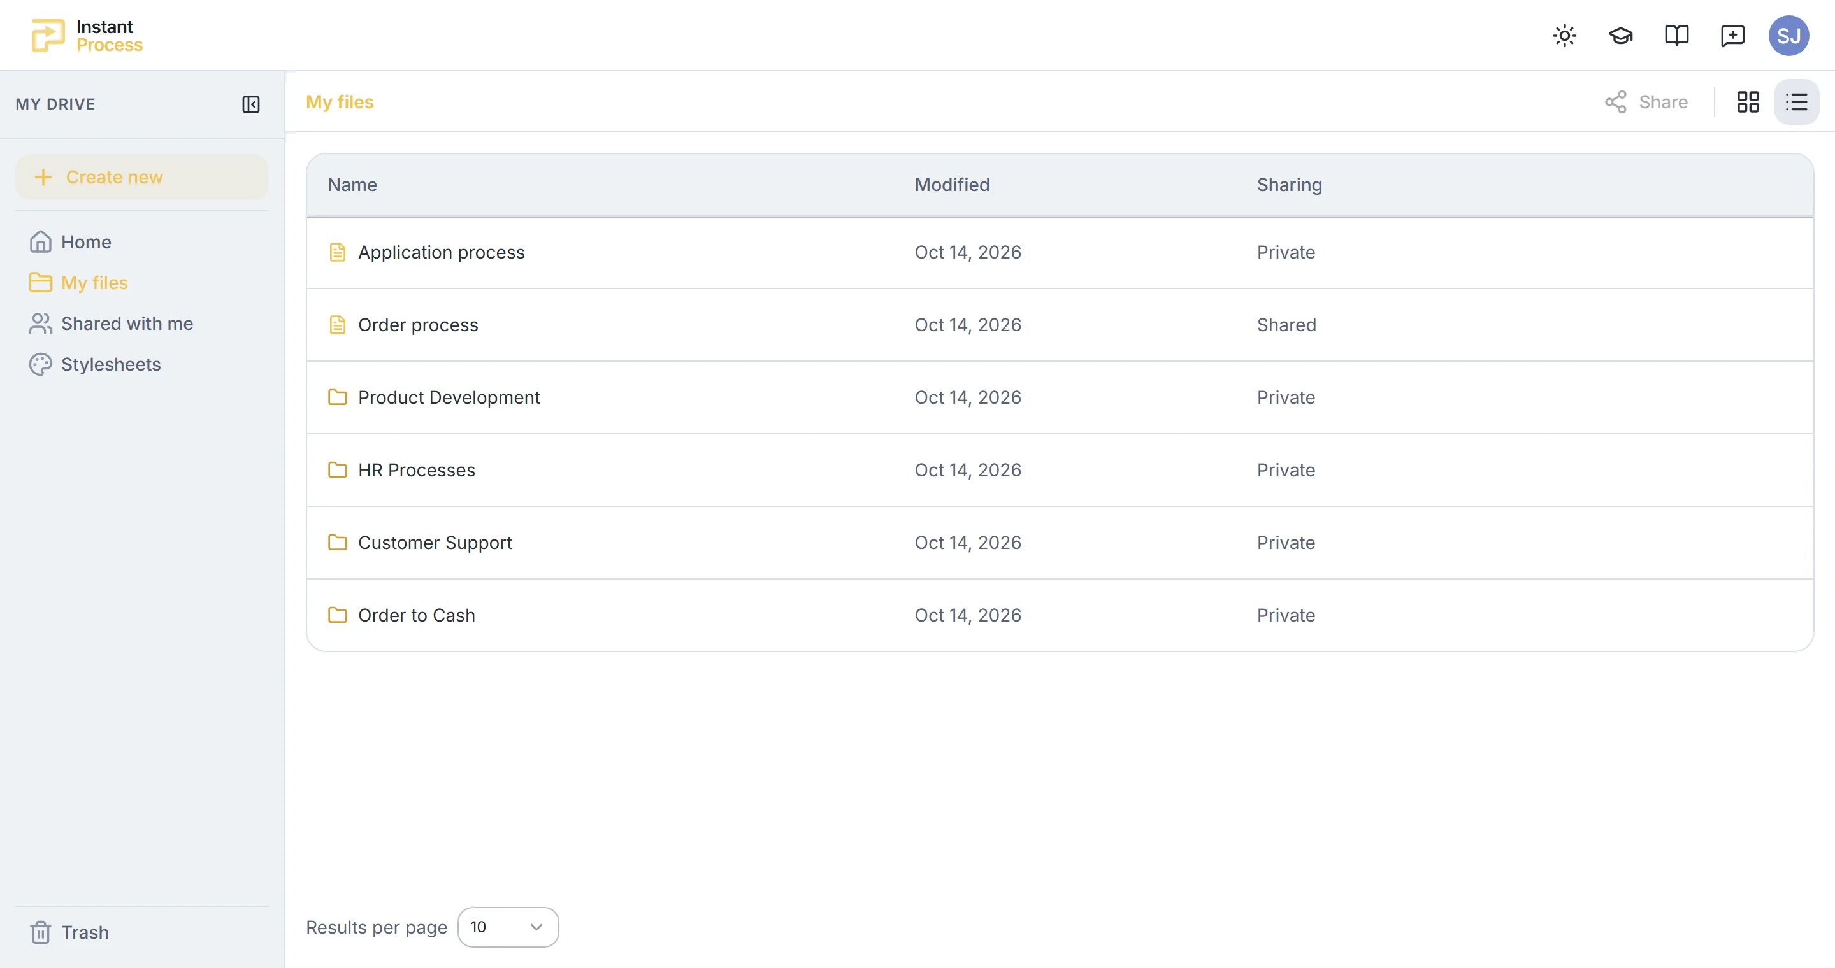Open the book documentation icon
Image resolution: width=1835 pixels, height=968 pixels.
click(1676, 36)
